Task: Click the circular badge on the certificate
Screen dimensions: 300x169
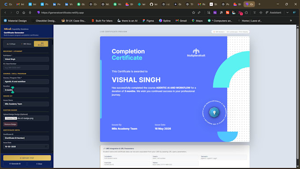Action: coord(214,113)
